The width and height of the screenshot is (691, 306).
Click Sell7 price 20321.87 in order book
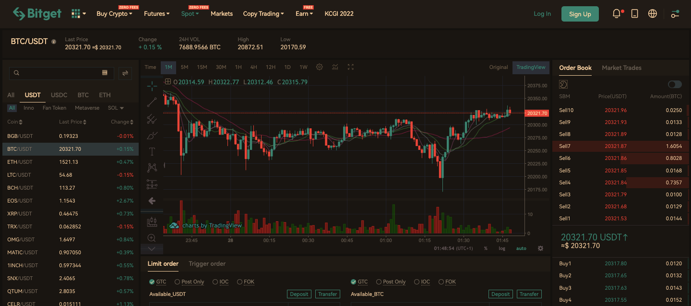(616, 146)
